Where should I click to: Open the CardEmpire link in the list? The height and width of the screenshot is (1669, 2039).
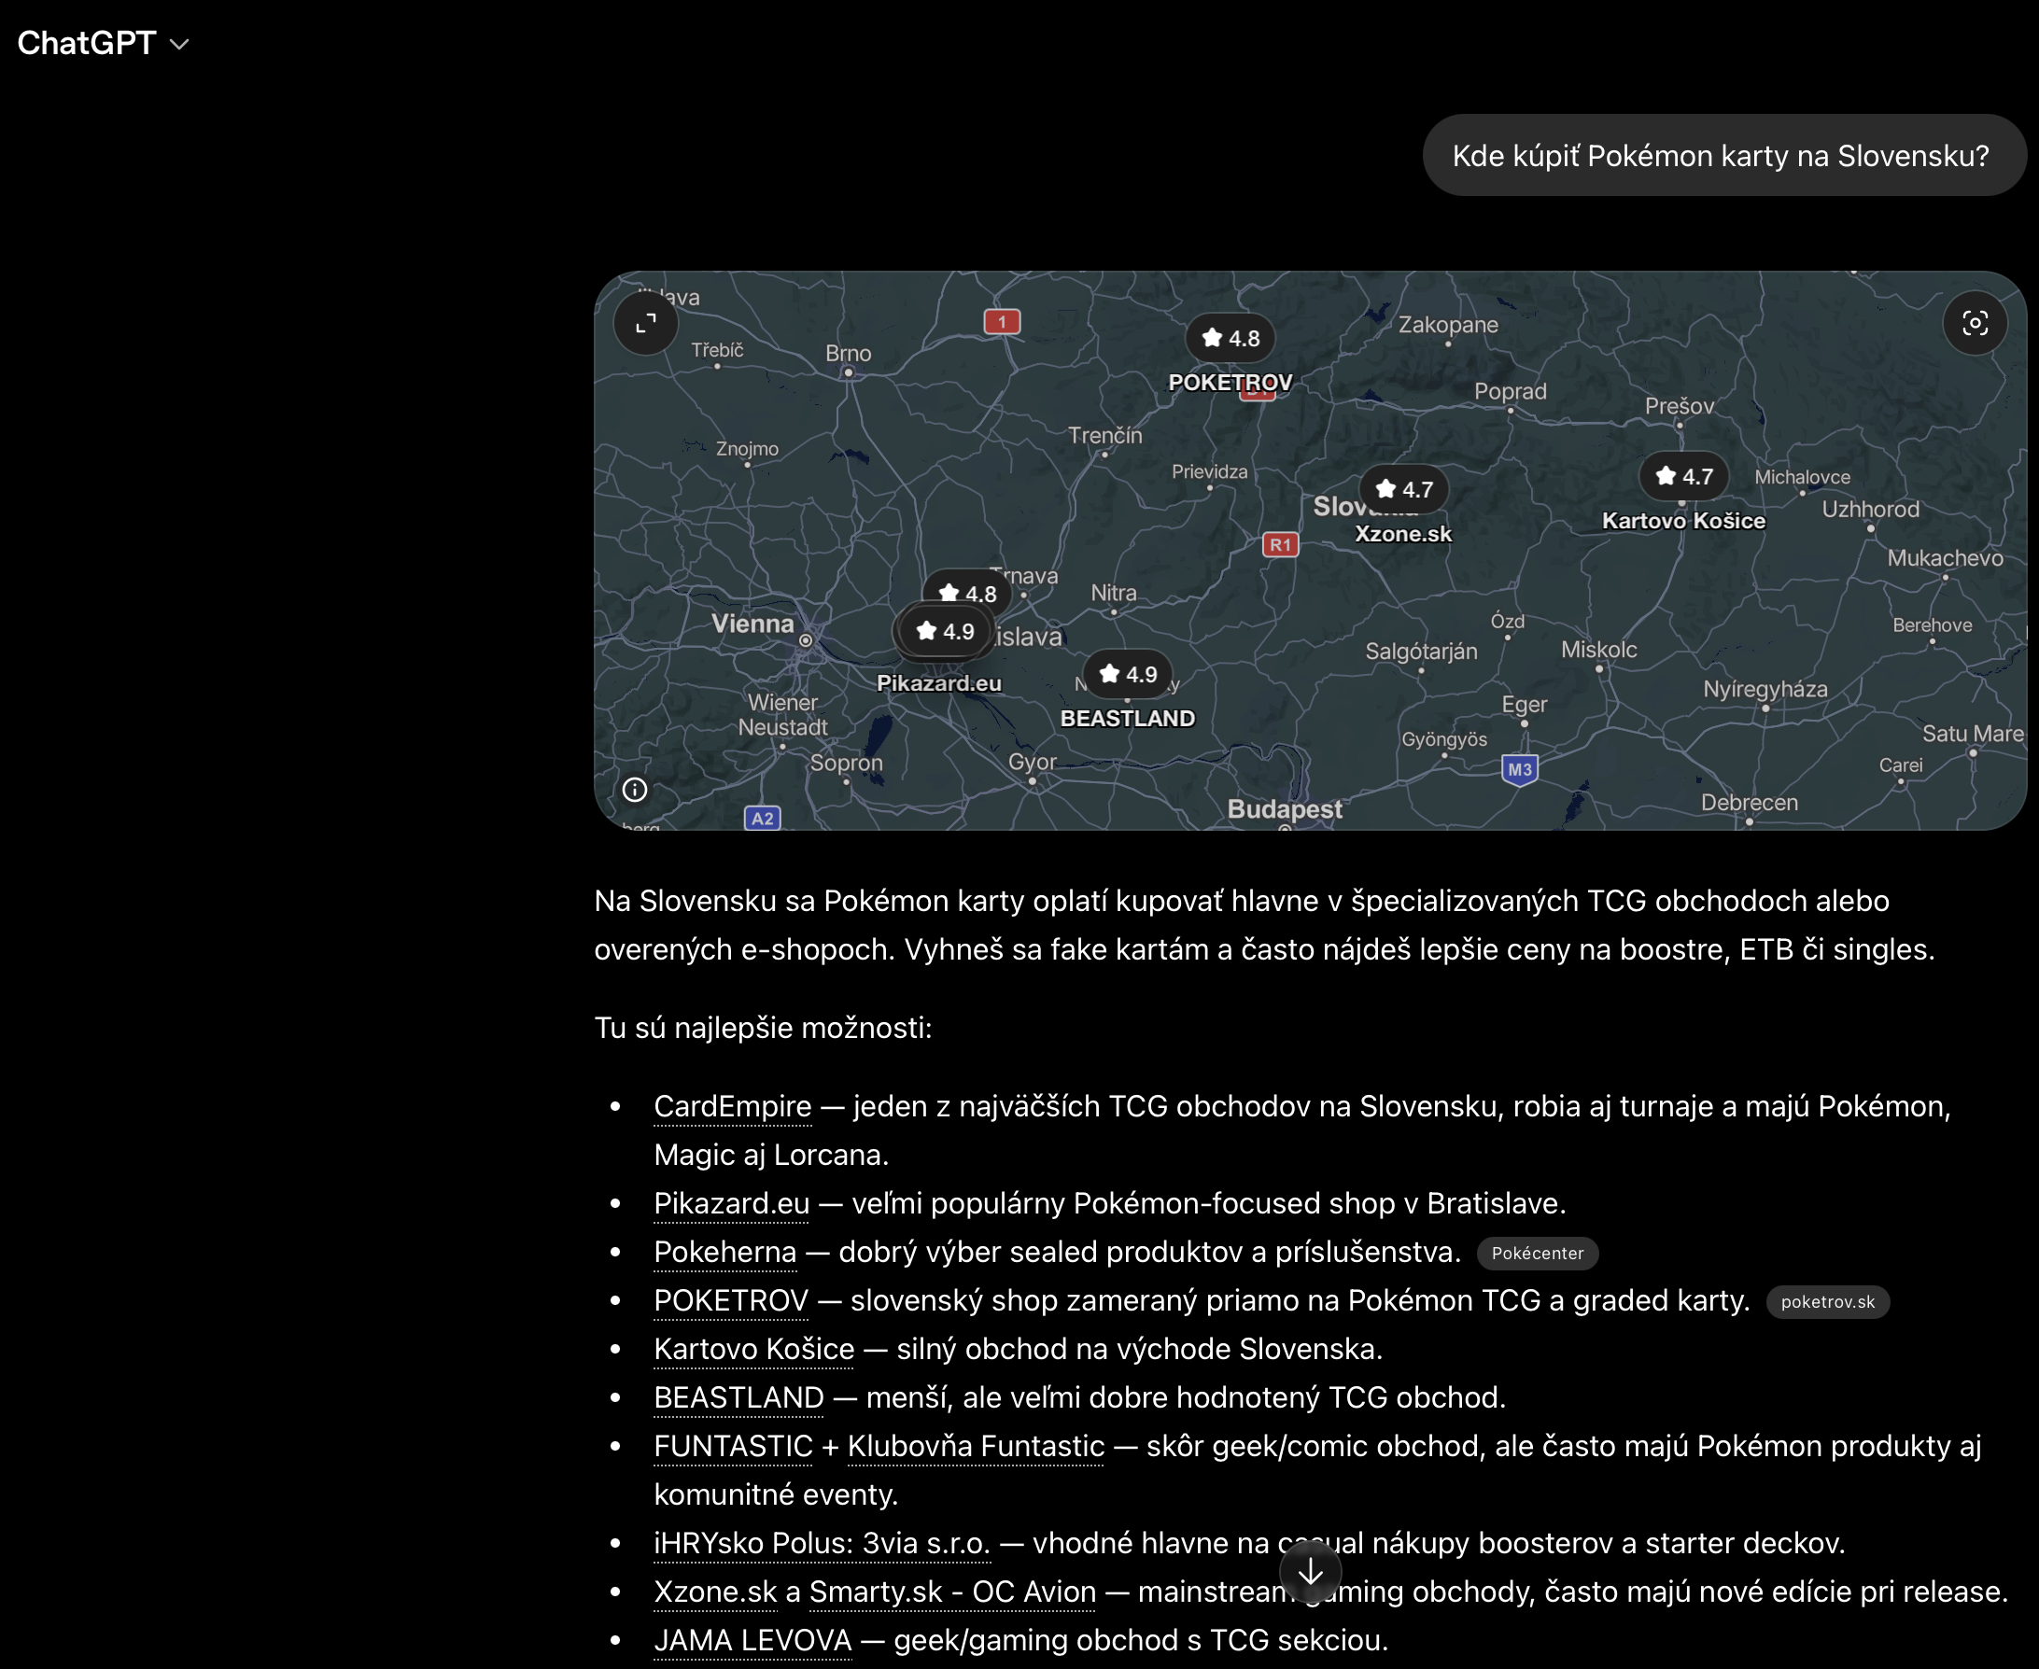click(x=733, y=1106)
